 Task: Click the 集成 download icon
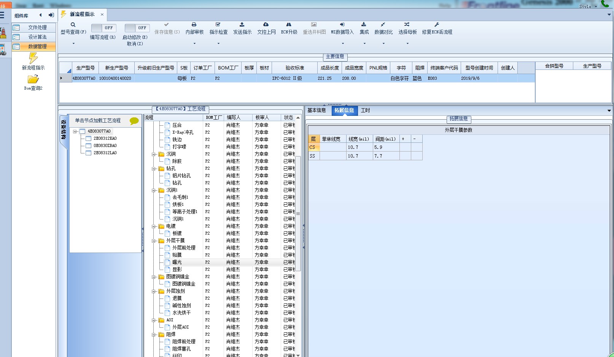pos(364,25)
